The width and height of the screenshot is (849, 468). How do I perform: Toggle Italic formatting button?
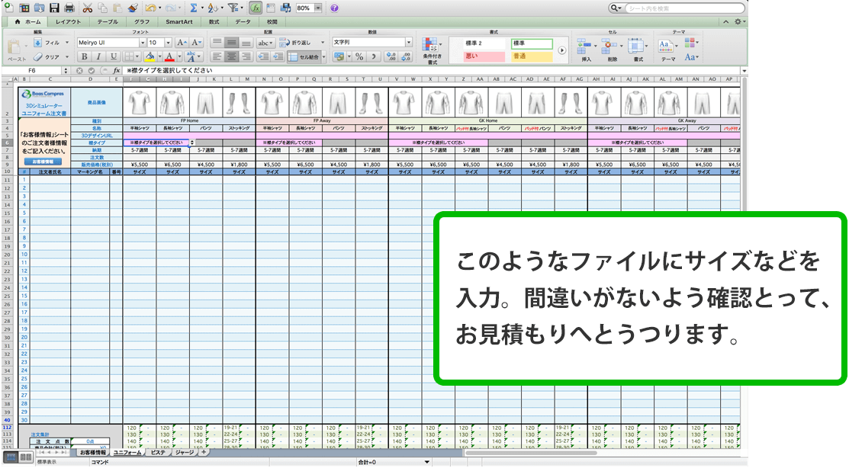point(98,56)
